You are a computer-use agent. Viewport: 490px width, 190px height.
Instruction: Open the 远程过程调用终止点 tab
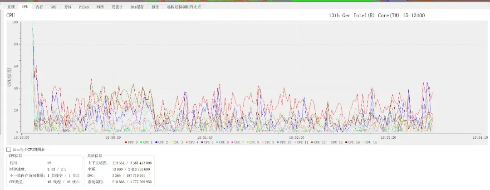click(x=184, y=7)
